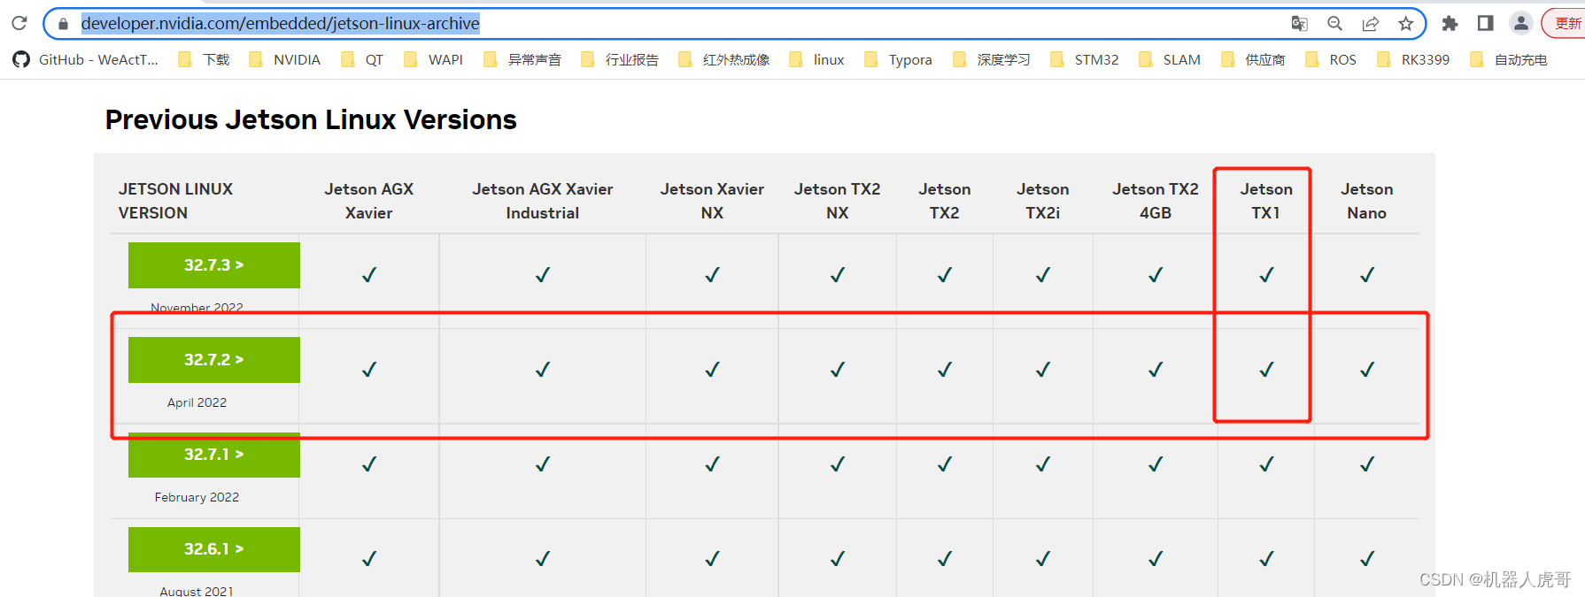Click the 更新 update button

(1566, 24)
